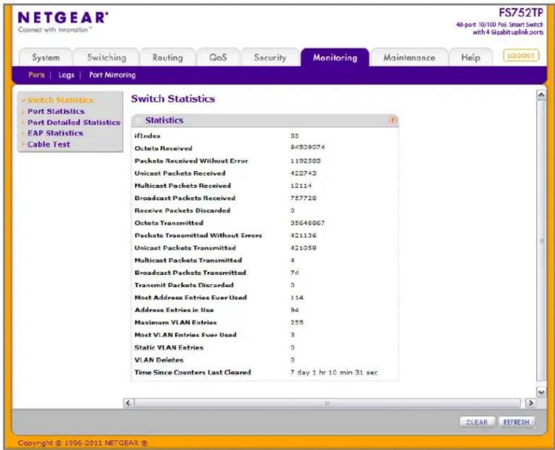This screenshot has height=450, width=555.
Task: Open Port Detailed Statistics page
Action: tap(73, 122)
